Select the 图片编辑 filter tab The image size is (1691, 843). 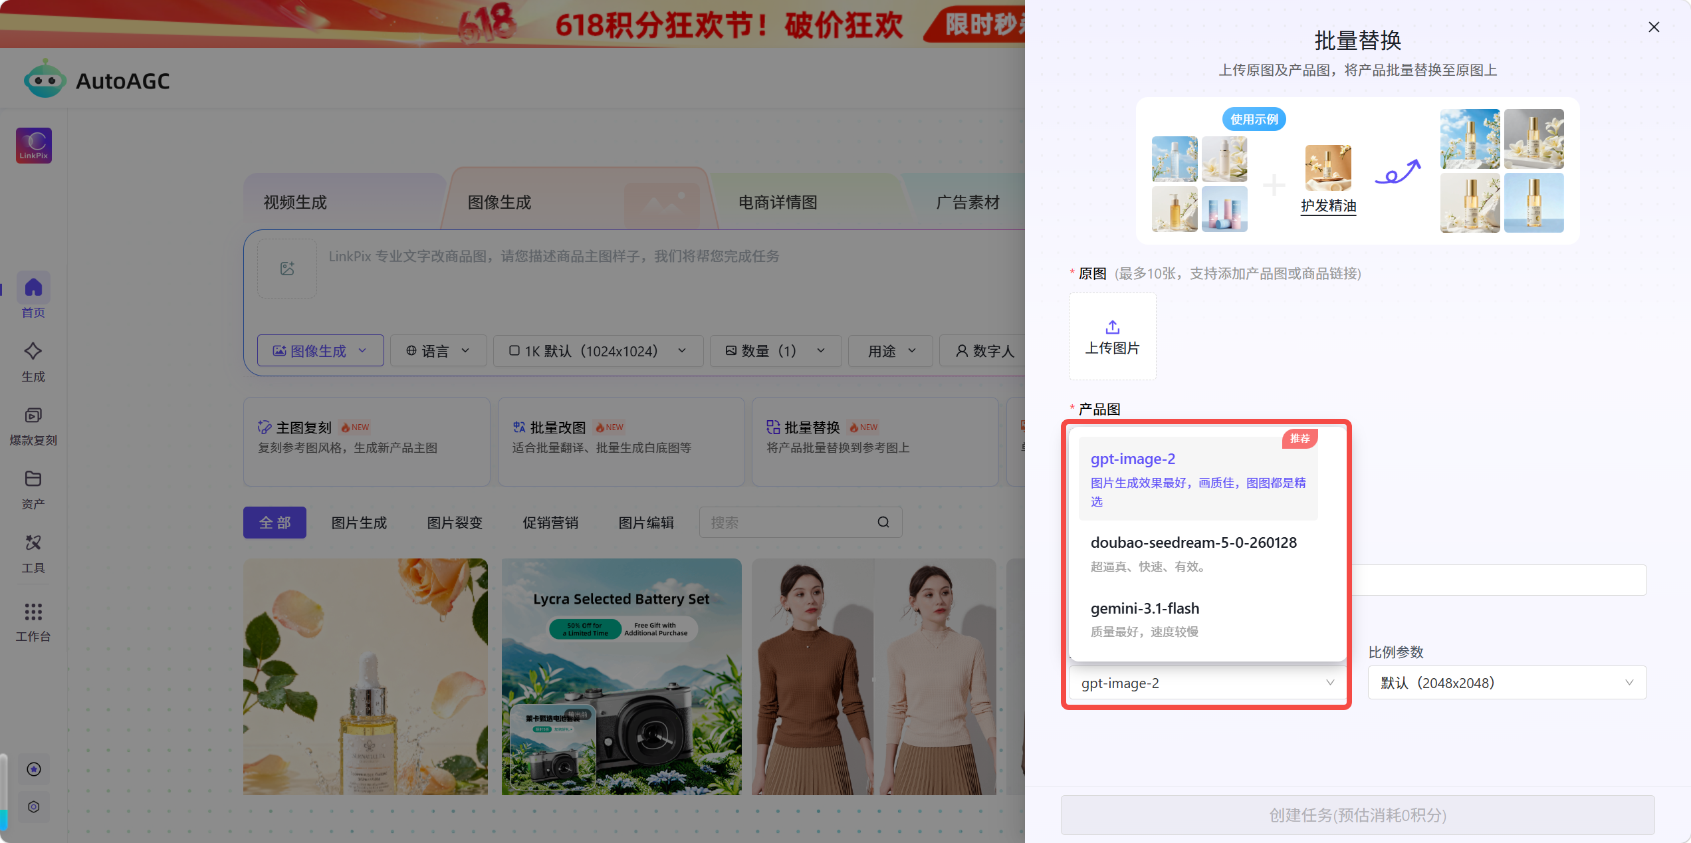pyautogui.click(x=646, y=523)
